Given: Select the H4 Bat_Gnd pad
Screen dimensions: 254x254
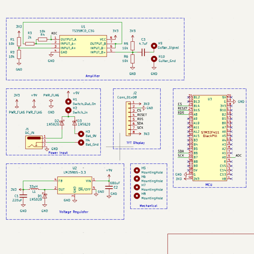Looking at the screenshot, I should tap(81, 142).
